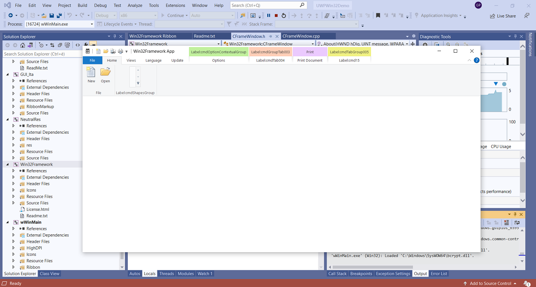Click Add to Source Control in status bar
Viewport: 536px width, 287px height.
pos(490,283)
